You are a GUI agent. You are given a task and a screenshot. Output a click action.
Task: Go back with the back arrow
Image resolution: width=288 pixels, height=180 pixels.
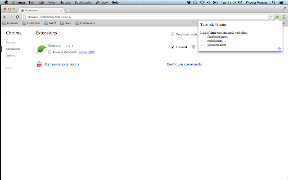[5, 17]
